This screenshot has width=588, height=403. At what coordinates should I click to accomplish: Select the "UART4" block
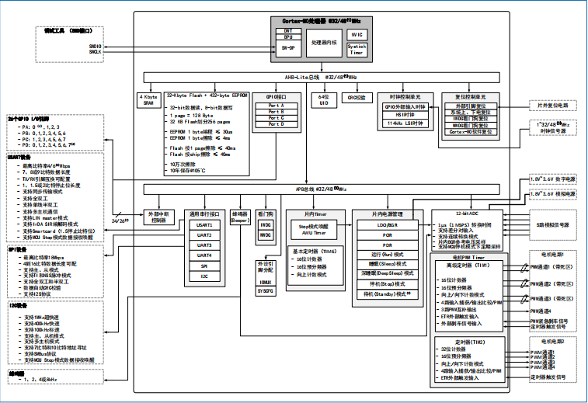point(204,255)
